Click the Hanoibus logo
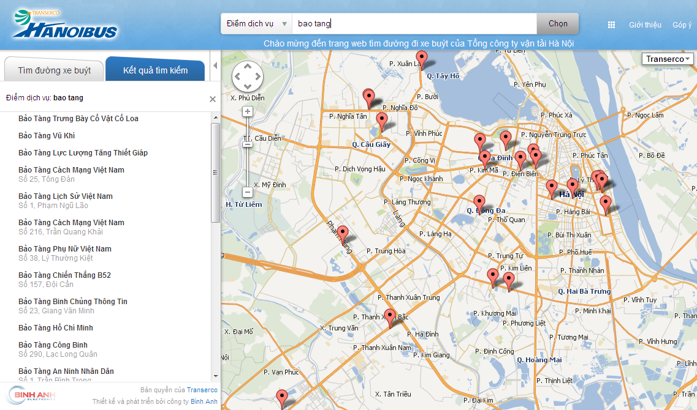Screen dimensions: 697x410 click(65, 24)
